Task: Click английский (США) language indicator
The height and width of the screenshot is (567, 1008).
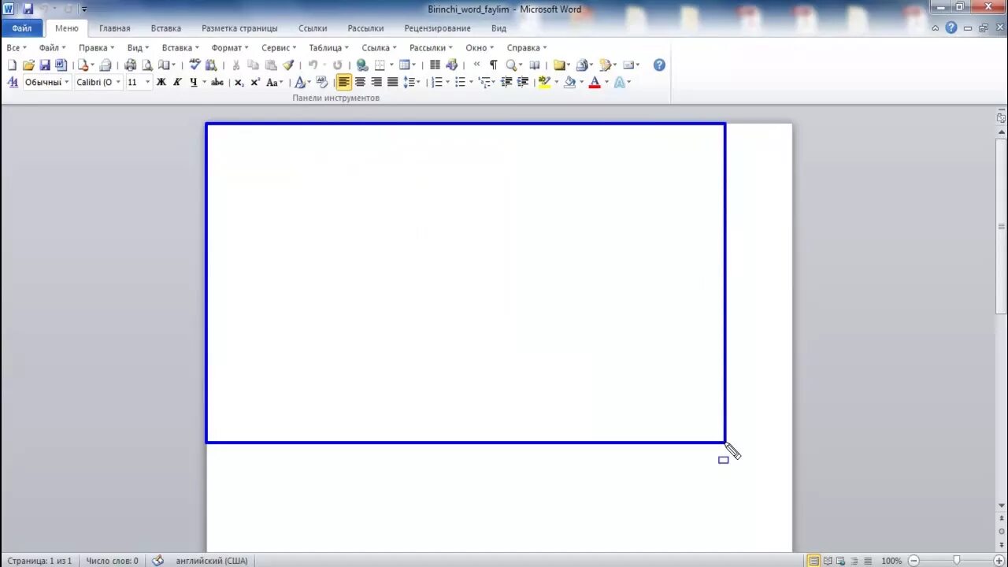Action: pyautogui.click(x=211, y=561)
